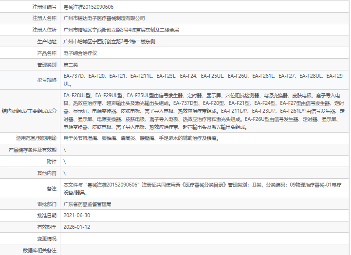Click the 有效期至 label
Image resolution: width=351 pixels, height=255 pixels.
(47, 227)
